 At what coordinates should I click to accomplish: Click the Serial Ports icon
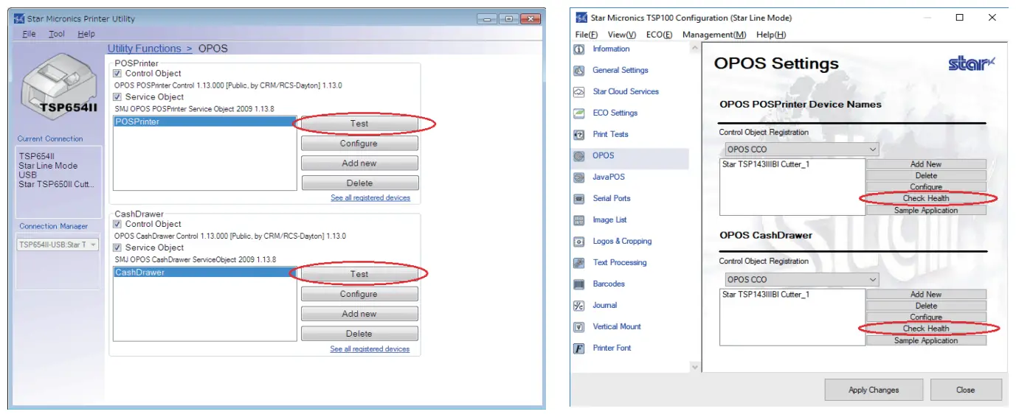click(579, 199)
